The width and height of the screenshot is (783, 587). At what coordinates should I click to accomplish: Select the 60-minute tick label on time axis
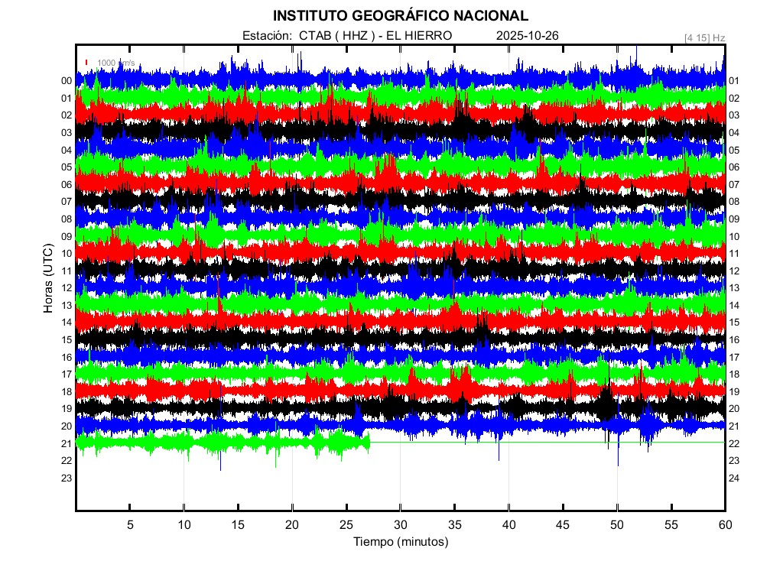coord(725,525)
